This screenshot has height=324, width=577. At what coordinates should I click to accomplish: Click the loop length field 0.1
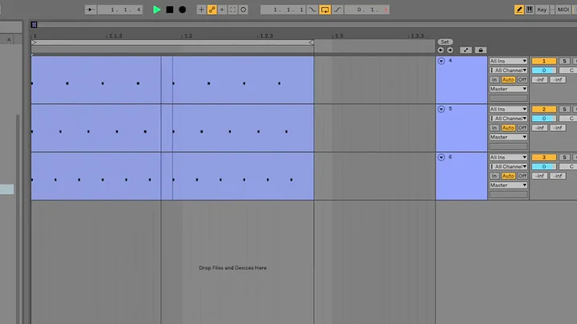367,10
